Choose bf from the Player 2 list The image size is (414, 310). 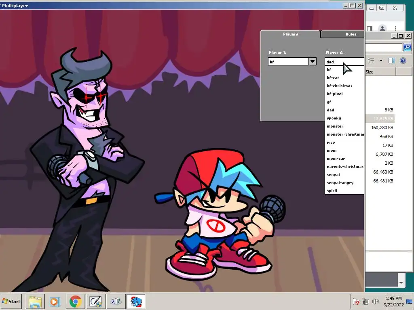coord(344,69)
